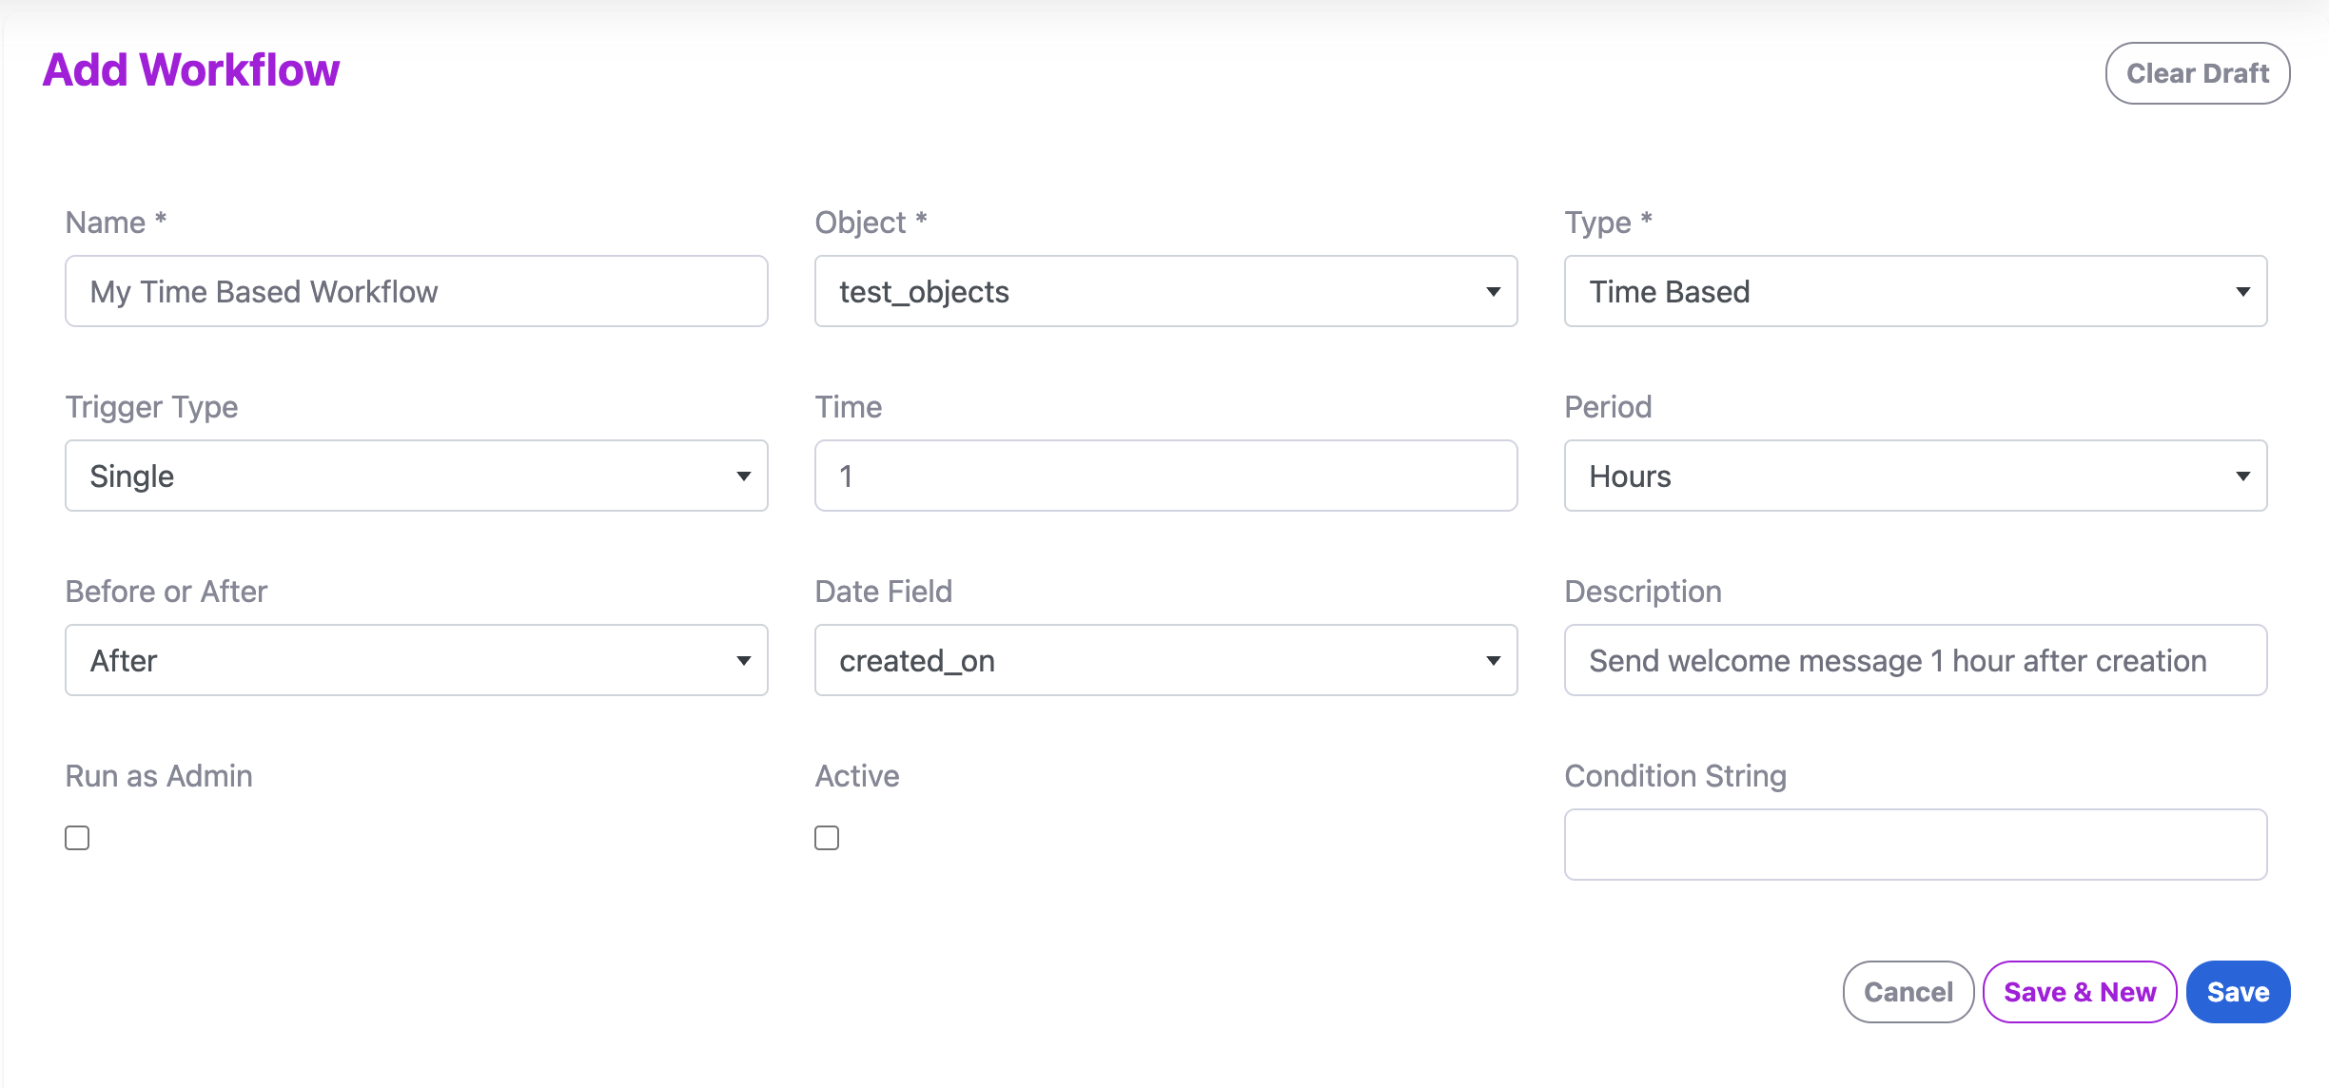Click the Date Field label
This screenshot has width=2329, height=1088.
coord(884,591)
